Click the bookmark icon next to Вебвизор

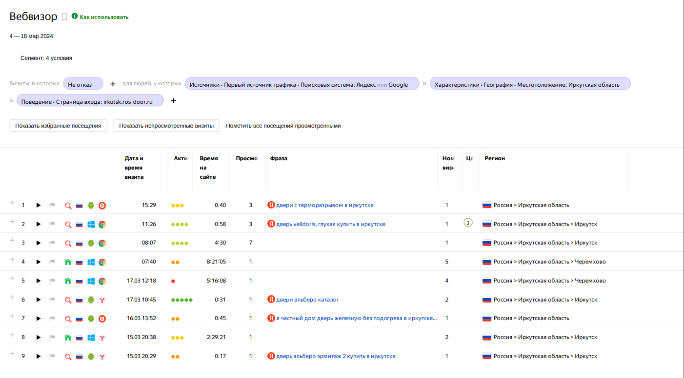click(x=64, y=17)
